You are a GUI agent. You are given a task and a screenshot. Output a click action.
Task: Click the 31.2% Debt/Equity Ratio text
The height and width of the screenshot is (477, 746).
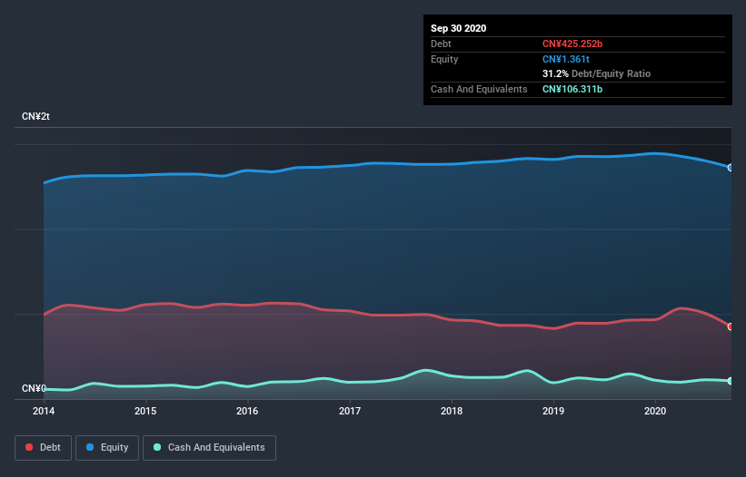pyautogui.click(x=596, y=73)
